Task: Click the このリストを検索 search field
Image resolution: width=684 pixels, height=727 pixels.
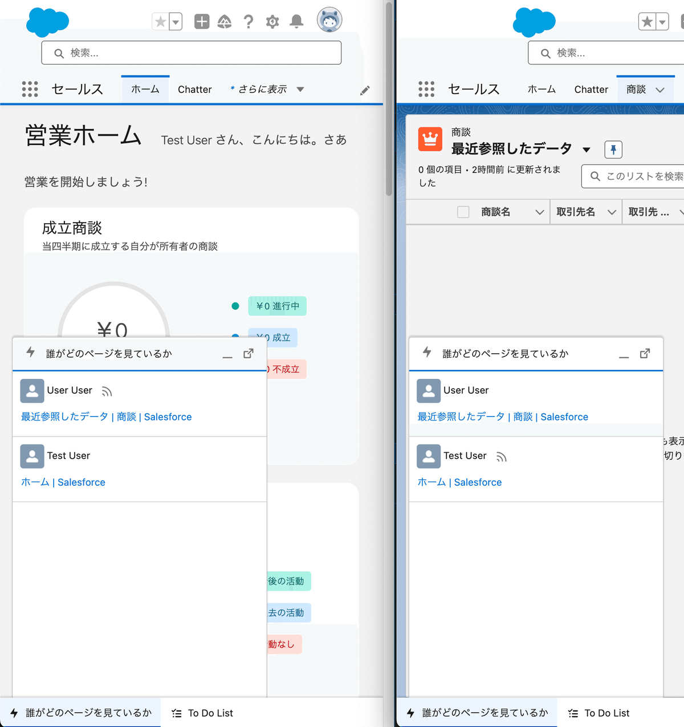Action: point(633,176)
